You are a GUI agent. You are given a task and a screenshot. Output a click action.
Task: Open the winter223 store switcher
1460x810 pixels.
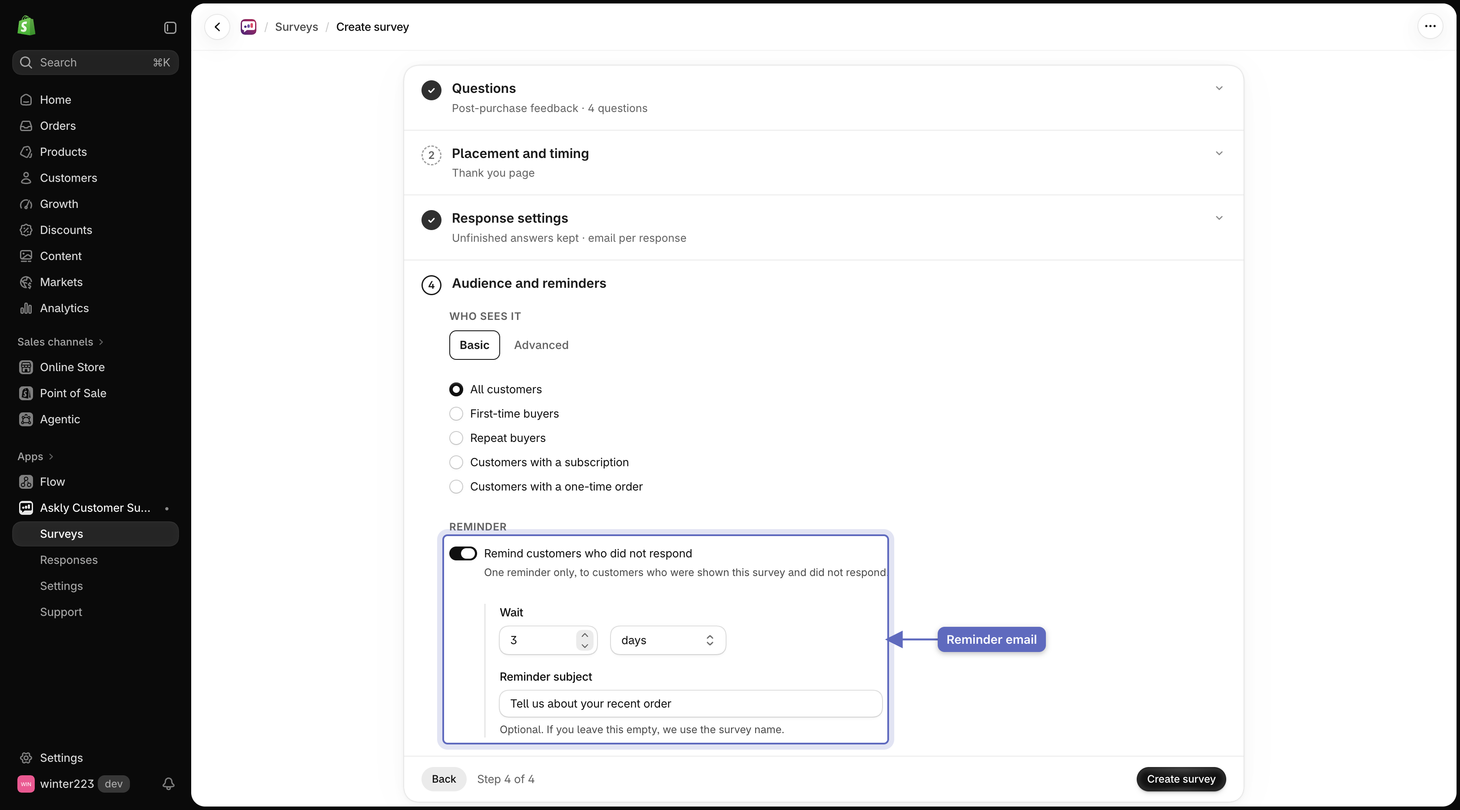[74, 784]
